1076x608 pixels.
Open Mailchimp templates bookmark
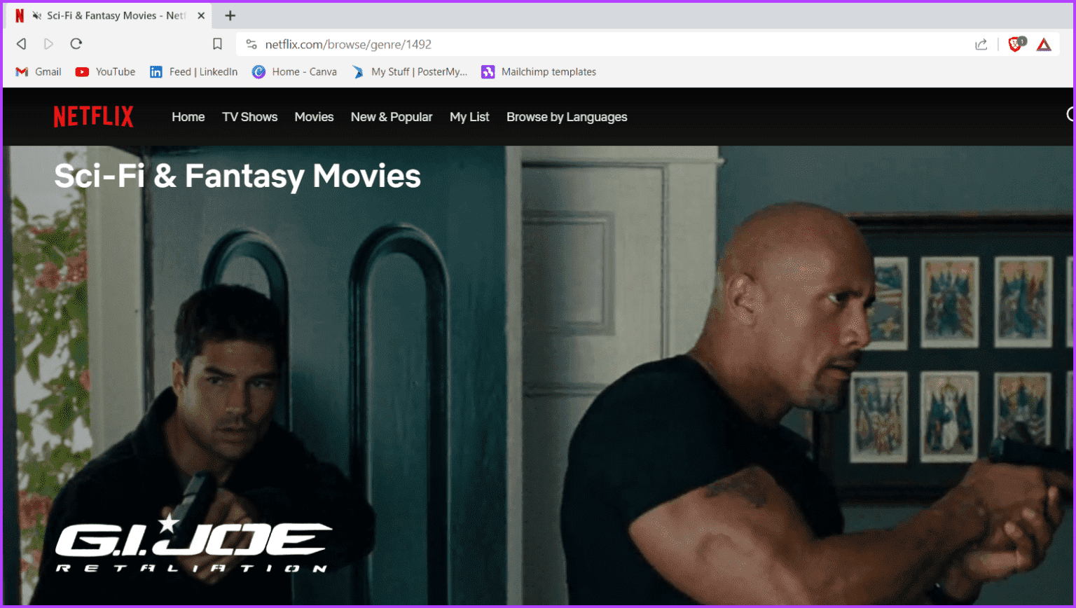click(538, 71)
